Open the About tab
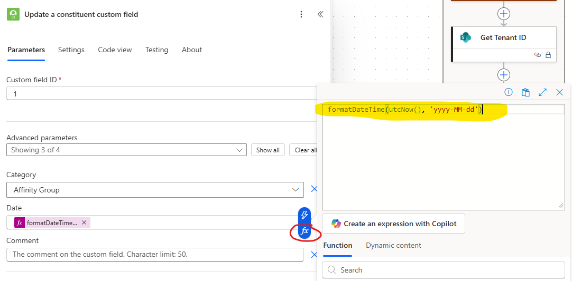The width and height of the screenshot is (572, 281). pos(192,50)
